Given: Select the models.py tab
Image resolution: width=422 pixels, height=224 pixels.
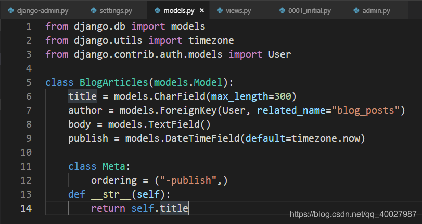Looking at the screenshot, I should (178, 11).
